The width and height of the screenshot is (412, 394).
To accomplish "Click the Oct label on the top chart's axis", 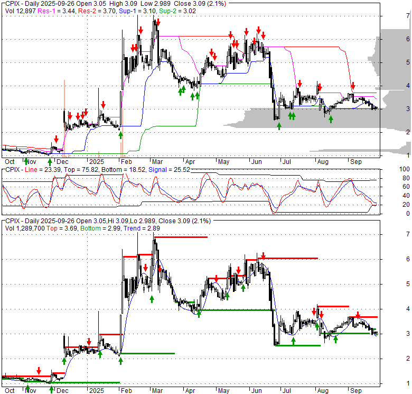I will click(x=10, y=162).
